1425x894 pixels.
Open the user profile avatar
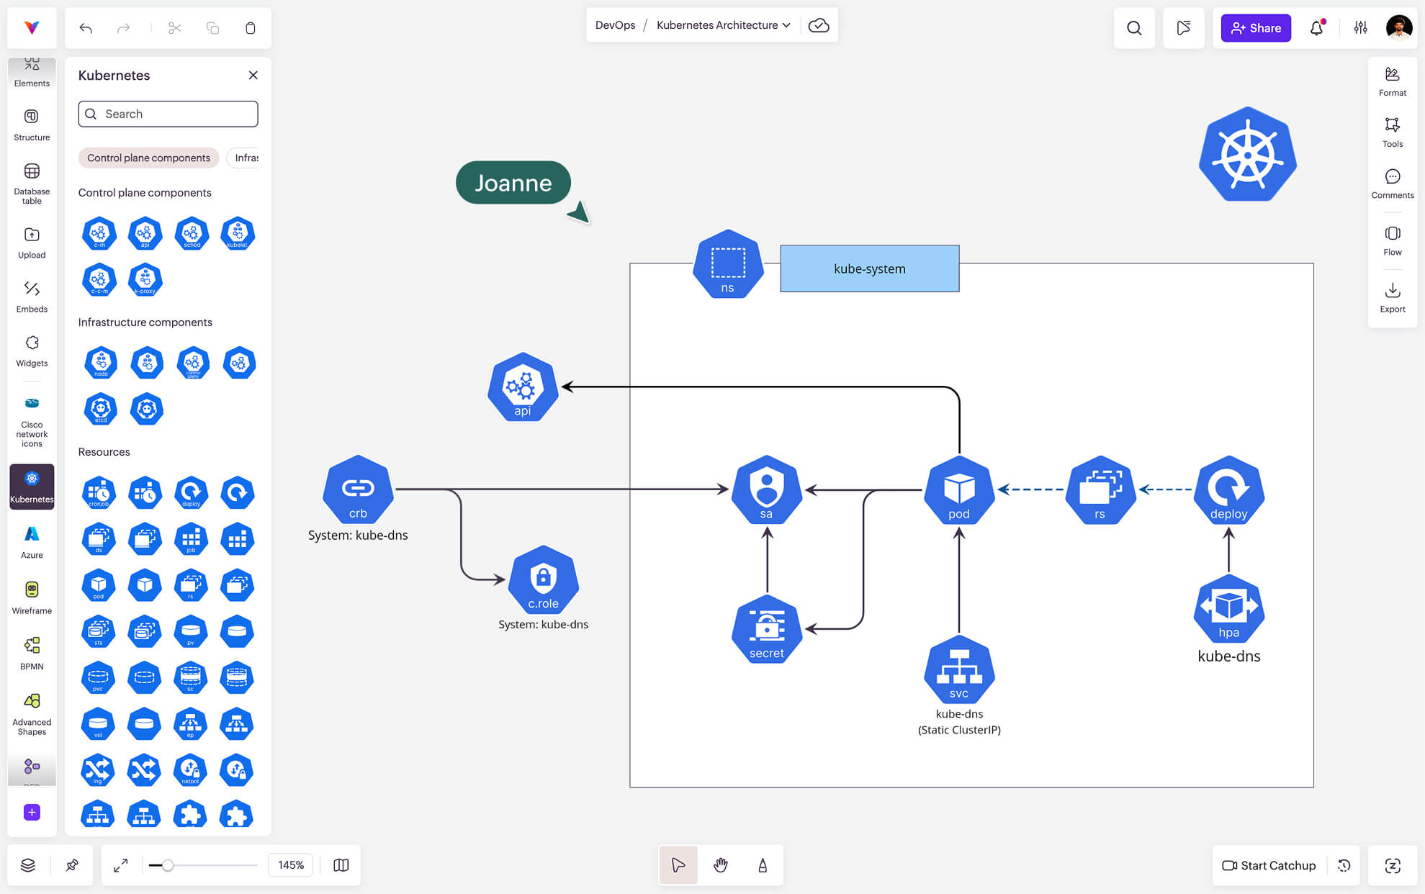coord(1398,28)
